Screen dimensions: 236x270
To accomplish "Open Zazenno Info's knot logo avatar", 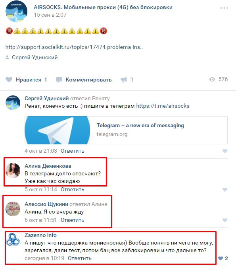I will [13, 239].
